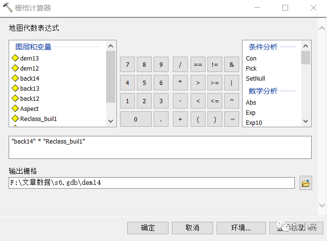Click the yellow diamond icon beside back13
This screenshot has width=327, height=241.
[x=15, y=88]
